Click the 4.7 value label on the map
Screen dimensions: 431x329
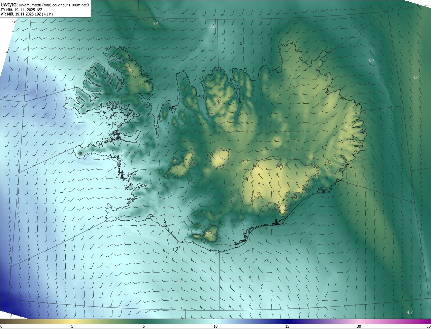pyautogui.click(x=409, y=313)
